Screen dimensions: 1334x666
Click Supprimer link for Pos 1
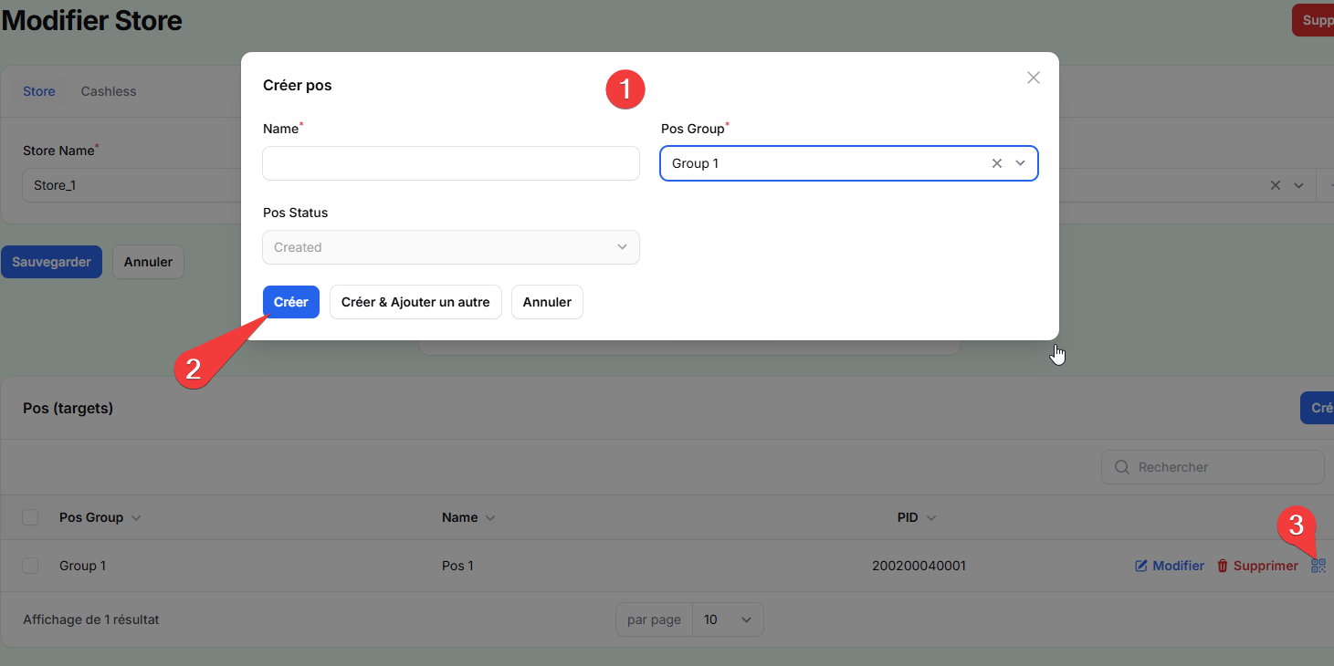(x=1257, y=566)
